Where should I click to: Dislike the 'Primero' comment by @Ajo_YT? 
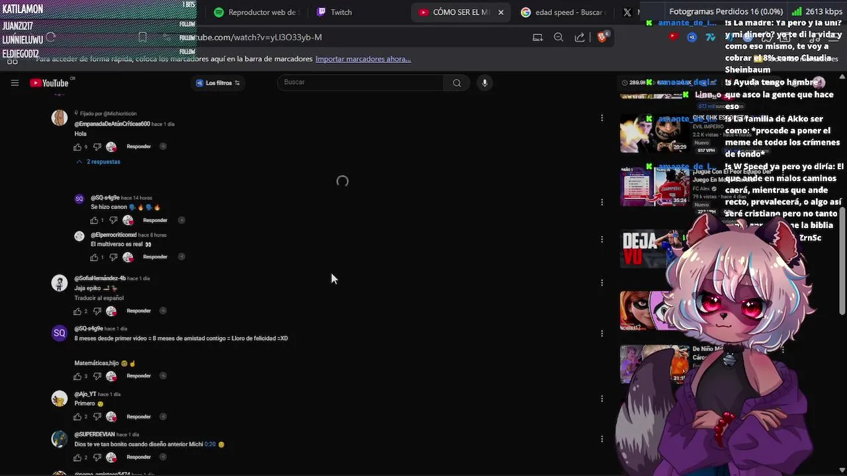click(x=97, y=416)
